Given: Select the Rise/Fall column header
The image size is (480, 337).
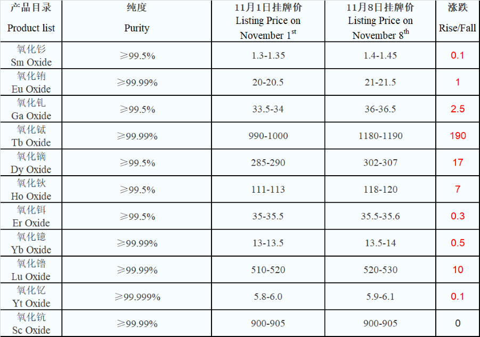Looking at the screenshot, I should [x=457, y=21].
